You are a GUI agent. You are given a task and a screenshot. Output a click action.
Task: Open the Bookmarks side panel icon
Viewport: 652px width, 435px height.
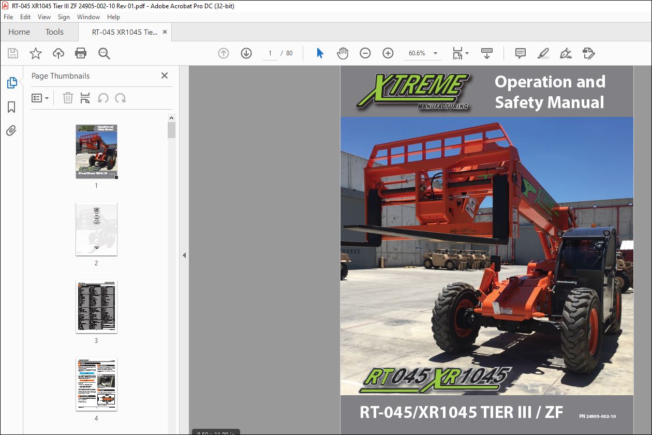(11, 107)
